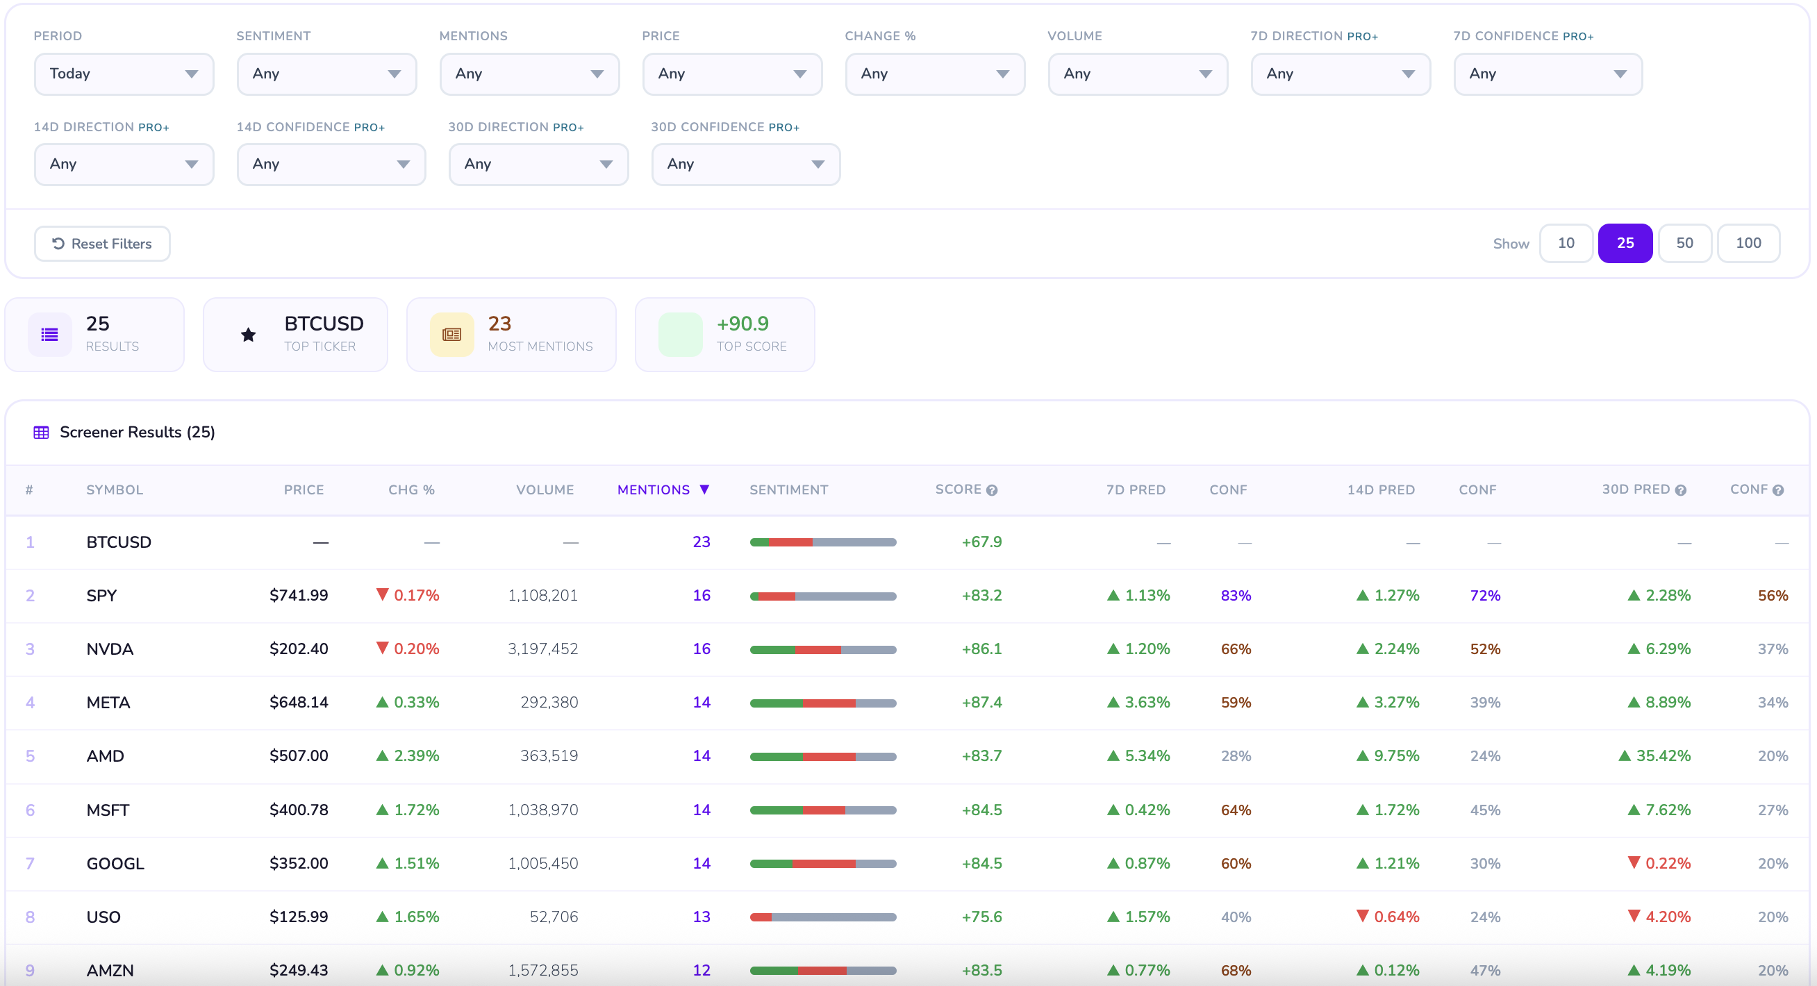Click the SPY sentiment bar
This screenshot has height=986, width=1817.
coord(822,596)
